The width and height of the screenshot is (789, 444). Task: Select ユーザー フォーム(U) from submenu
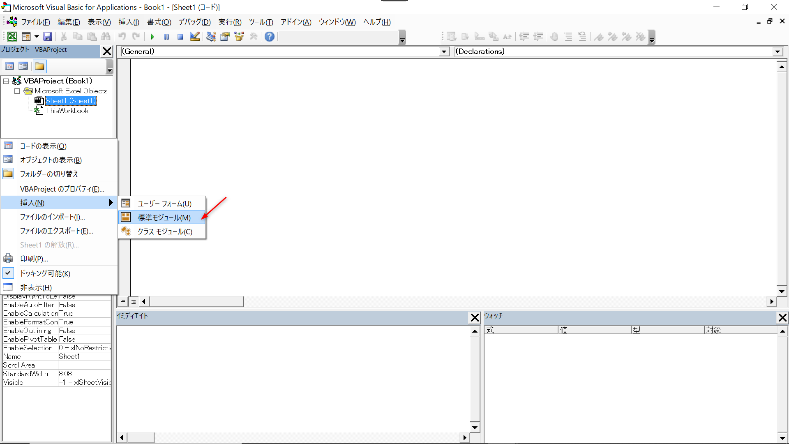point(162,203)
